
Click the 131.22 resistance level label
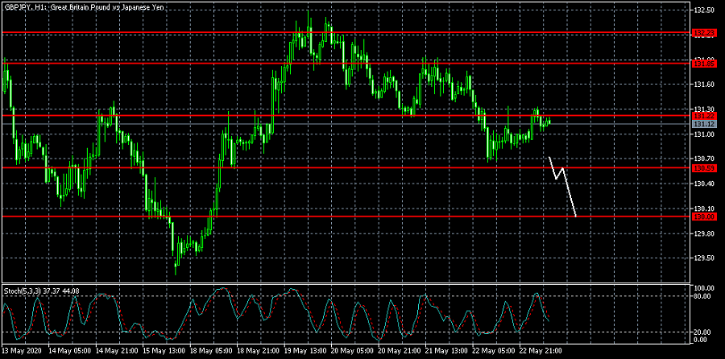click(704, 116)
